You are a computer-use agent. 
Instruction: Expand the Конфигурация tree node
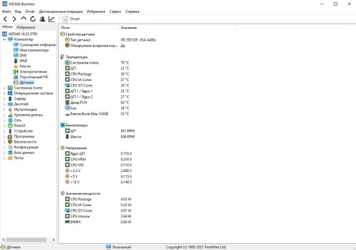coord(5,147)
